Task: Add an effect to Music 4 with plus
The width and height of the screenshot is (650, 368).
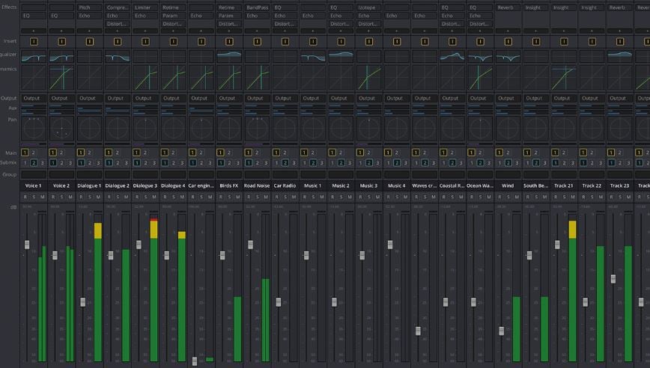Action: (x=396, y=31)
